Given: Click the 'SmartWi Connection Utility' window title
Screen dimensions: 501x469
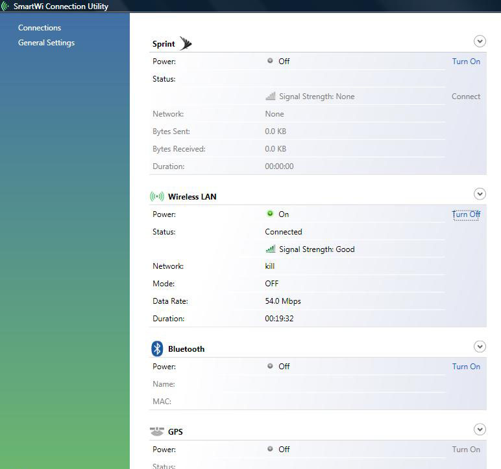Looking at the screenshot, I should [x=61, y=6].
